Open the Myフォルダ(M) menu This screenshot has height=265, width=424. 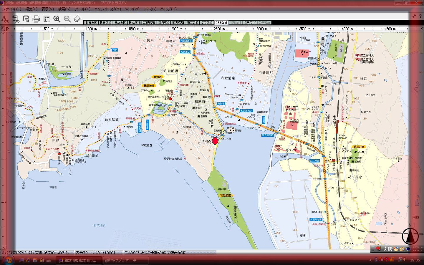[x=107, y=9]
